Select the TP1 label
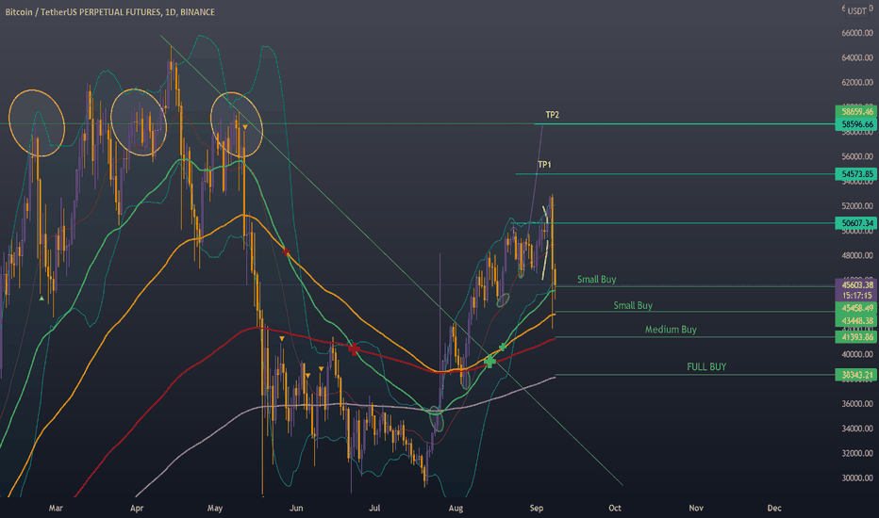The width and height of the screenshot is (879, 518). (x=544, y=165)
